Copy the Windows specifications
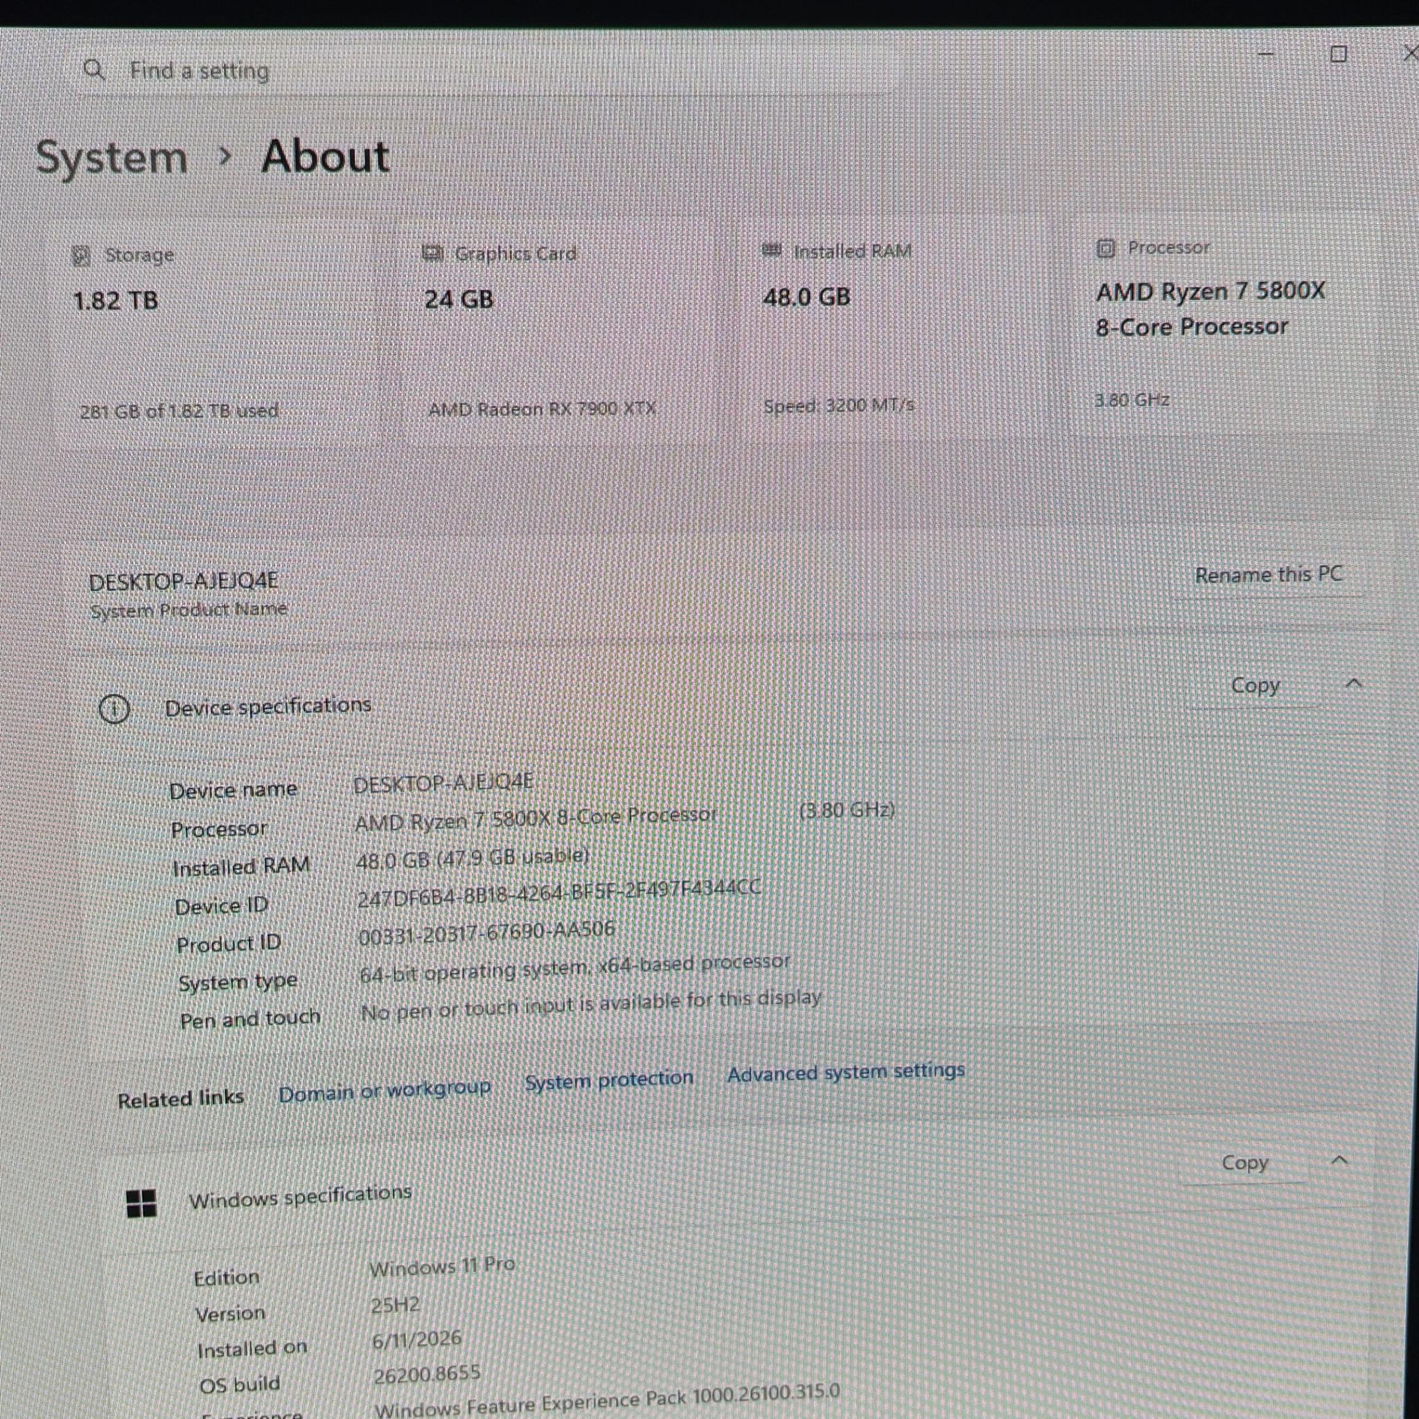1419x1419 pixels. [1244, 1163]
